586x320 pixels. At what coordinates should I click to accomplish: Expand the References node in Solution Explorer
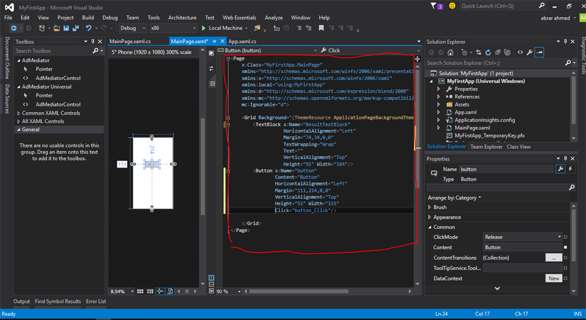click(439, 97)
